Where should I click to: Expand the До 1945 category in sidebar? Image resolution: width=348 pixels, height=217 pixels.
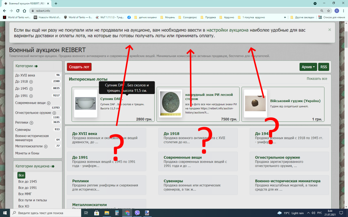(x=31, y=89)
